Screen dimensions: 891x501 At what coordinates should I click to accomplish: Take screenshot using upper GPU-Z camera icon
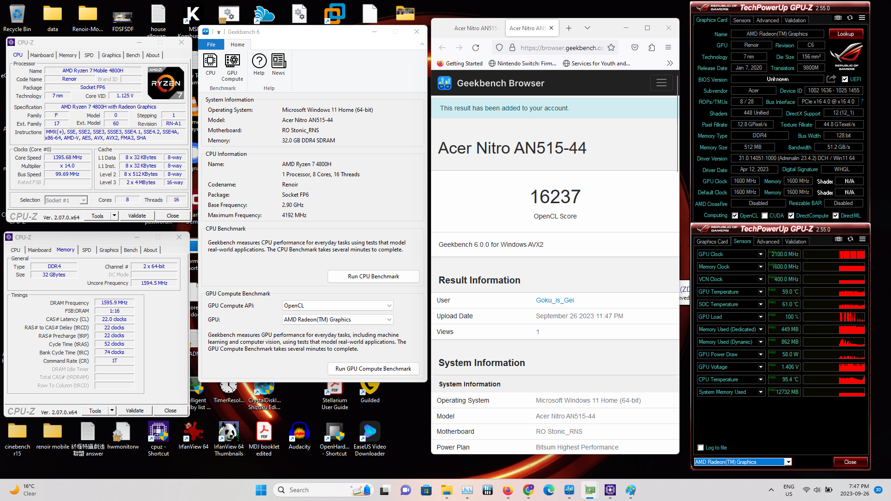838,18
